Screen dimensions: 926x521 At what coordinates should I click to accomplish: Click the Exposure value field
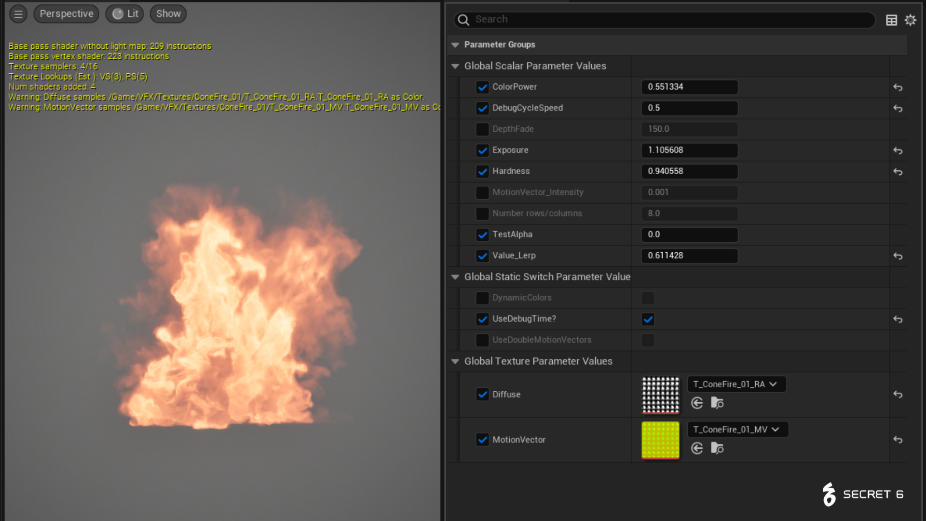pos(689,151)
